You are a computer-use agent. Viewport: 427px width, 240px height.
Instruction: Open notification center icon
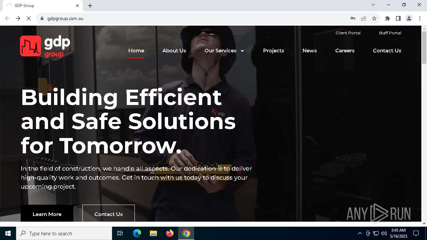416,233
